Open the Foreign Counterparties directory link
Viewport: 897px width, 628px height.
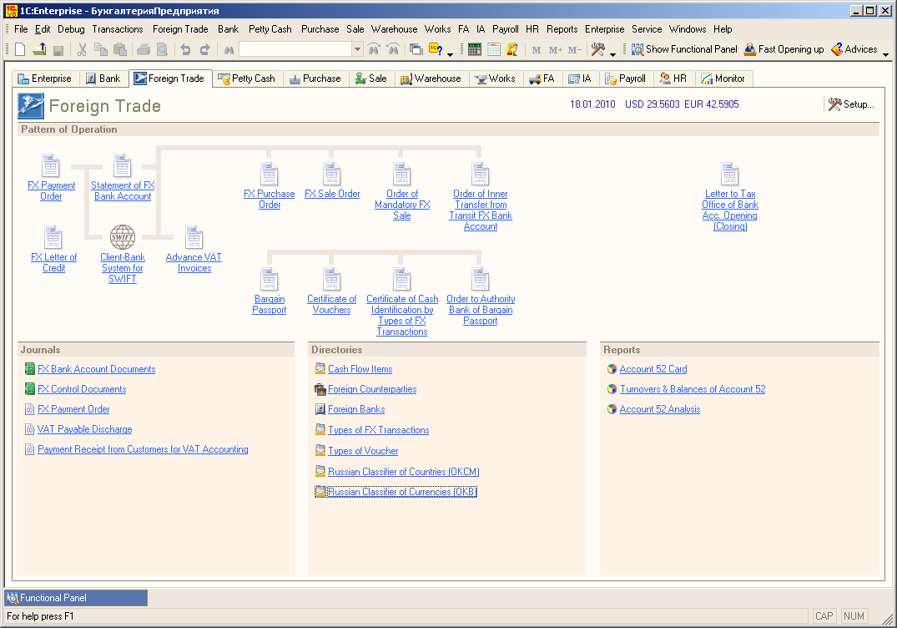[371, 389]
